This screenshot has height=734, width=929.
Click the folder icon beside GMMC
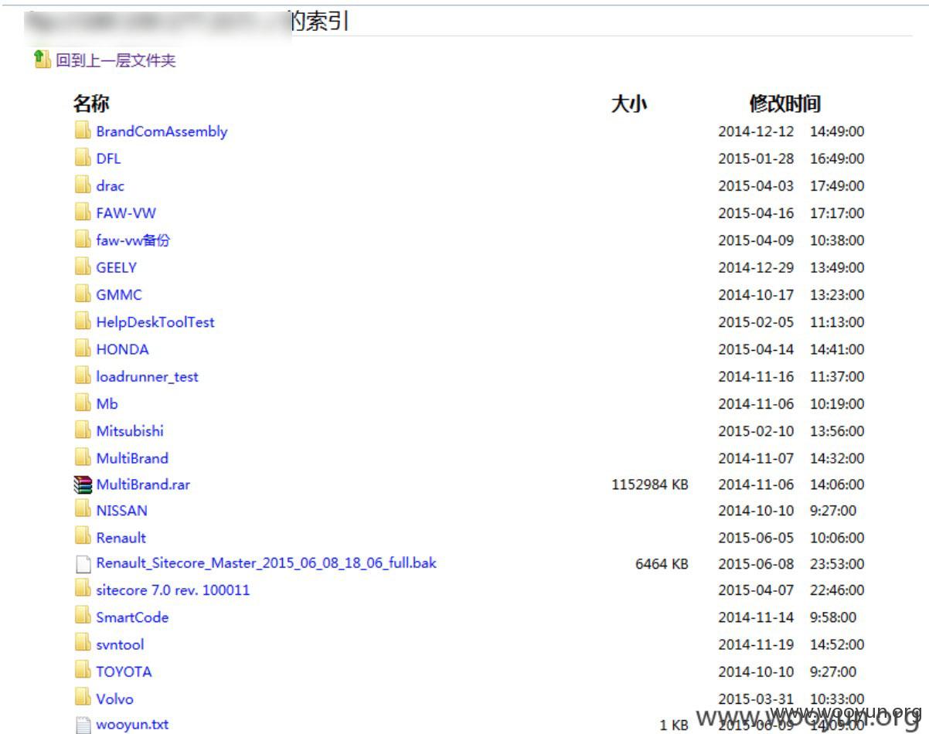point(83,294)
